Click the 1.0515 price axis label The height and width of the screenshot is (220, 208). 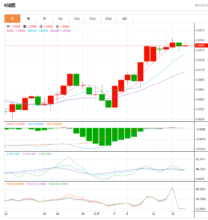[x=200, y=31]
